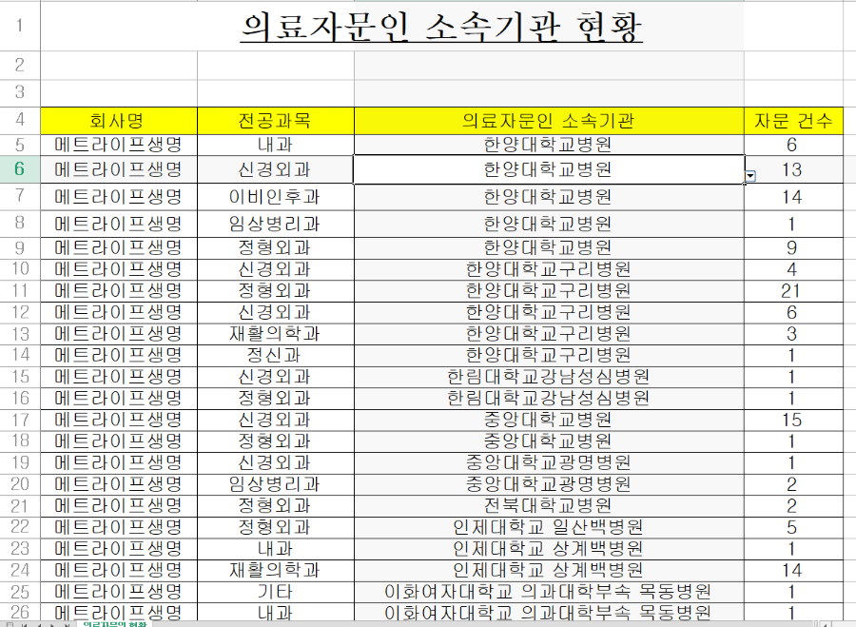Screen dimensions: 856x627
Task: Click 한양대학교구리병원 in row 14
Action: click(x=549, y=356)
